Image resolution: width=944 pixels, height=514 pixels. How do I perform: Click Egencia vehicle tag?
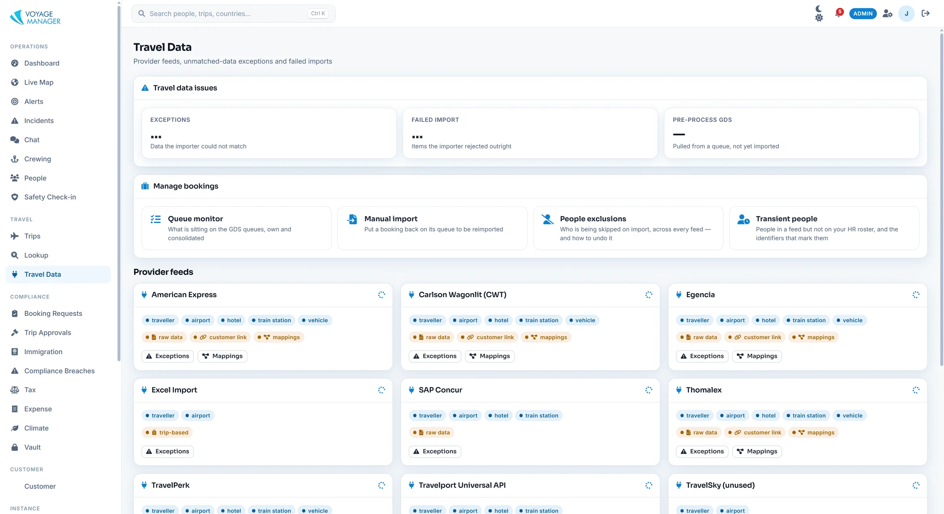tap(849, 320)
